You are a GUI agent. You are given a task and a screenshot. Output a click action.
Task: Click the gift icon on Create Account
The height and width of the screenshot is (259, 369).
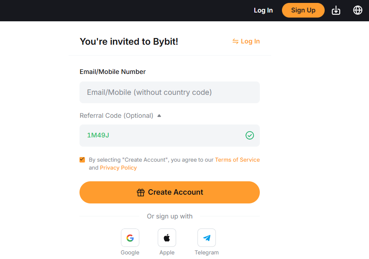[x=141, y=193]
